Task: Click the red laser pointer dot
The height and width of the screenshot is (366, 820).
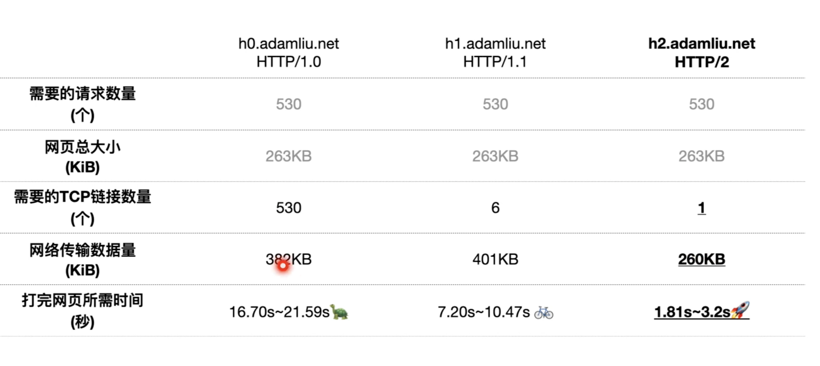Action: coord(283,265)
